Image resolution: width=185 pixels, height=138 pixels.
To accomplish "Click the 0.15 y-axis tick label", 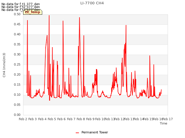I will click(17, 85).
